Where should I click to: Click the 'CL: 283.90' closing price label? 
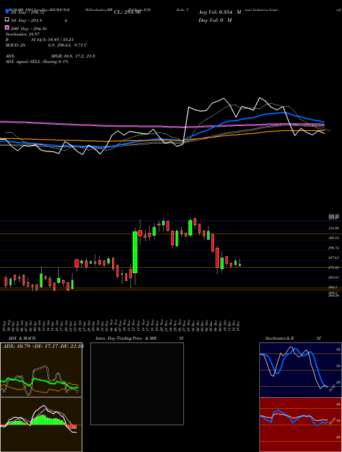[x=127, y=12]
